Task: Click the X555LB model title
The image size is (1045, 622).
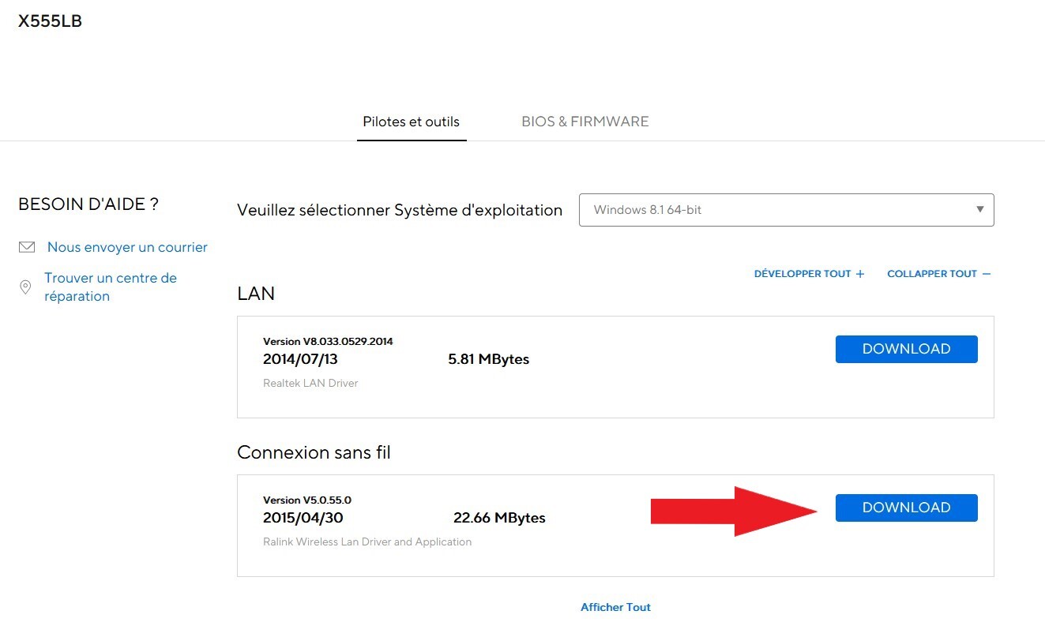Action: 50,21
